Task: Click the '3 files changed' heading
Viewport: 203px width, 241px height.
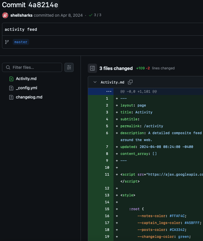Action: (116, 68)
